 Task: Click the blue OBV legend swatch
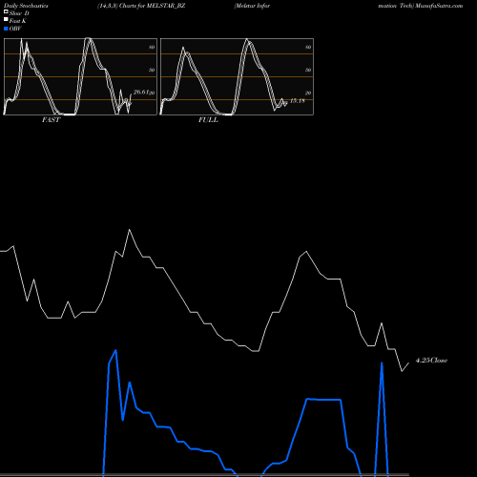(x=6, y=29)
